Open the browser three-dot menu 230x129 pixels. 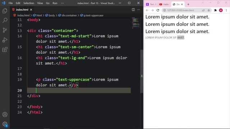point(226,10)
